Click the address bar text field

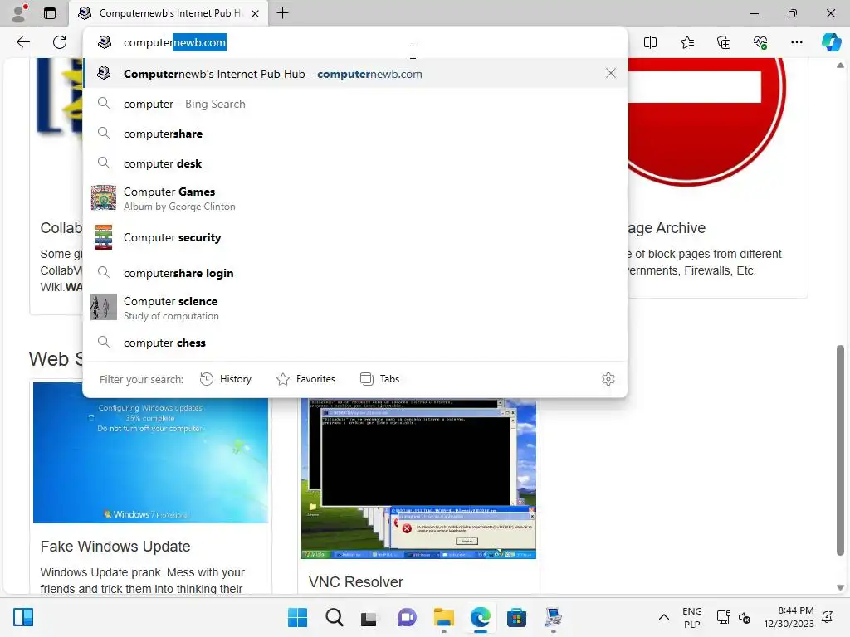click(355, 42)
